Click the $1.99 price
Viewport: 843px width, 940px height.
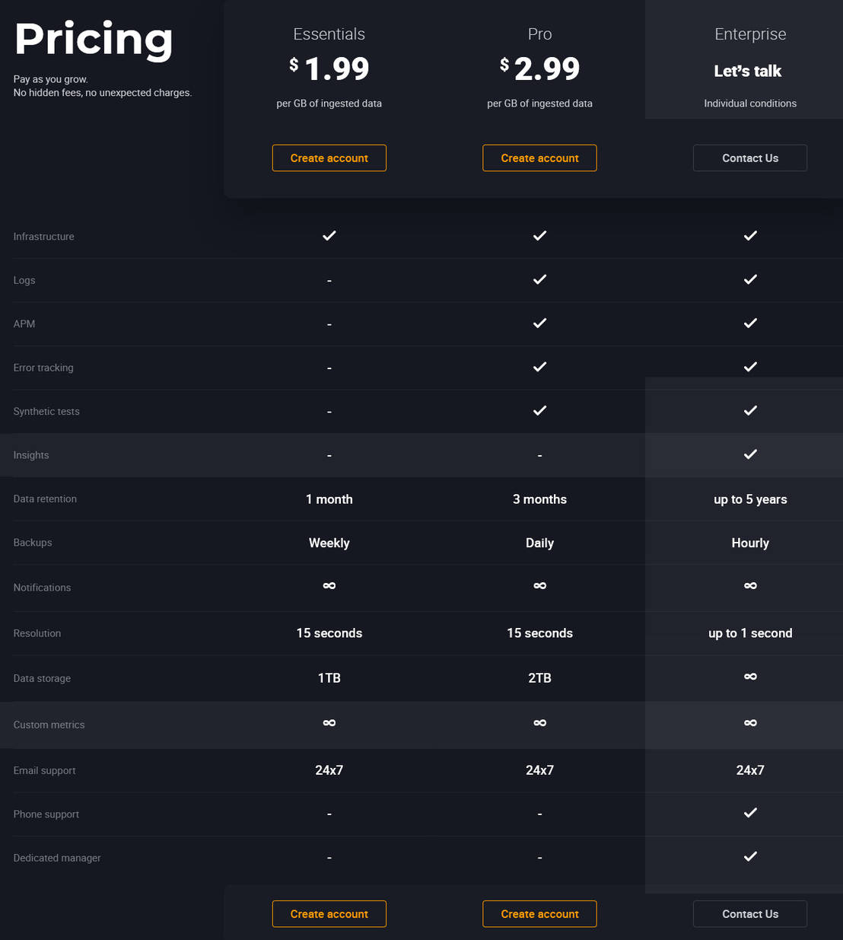point(329,69)
